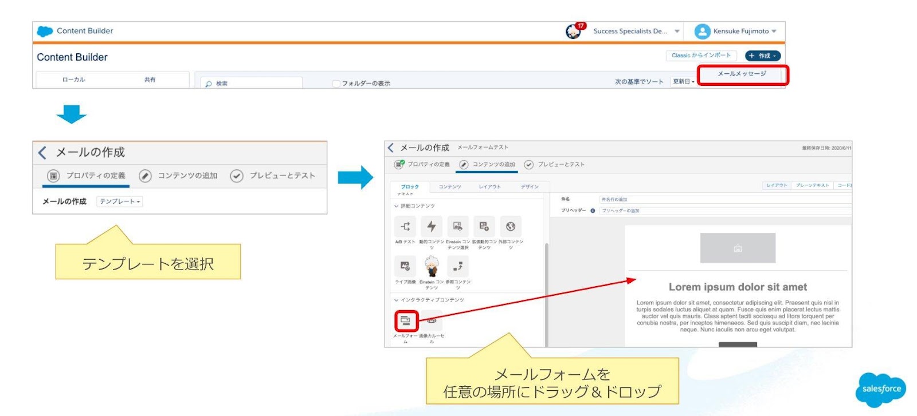The height and width of the screenshot is (416, 917).
Task: Click the プリヘッダー input field
Action: pyautogui.click(x=725, y=211)
